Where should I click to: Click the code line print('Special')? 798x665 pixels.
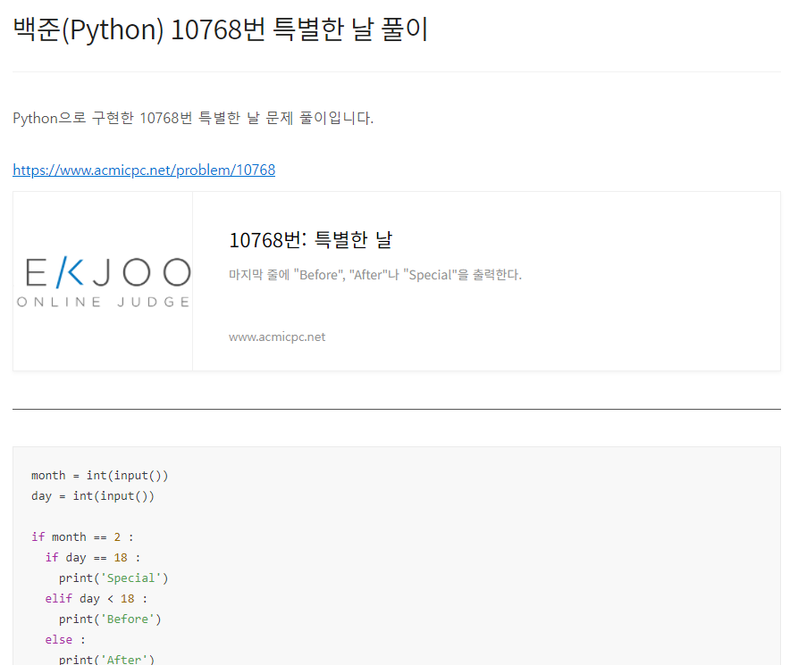click(x=113, y=578)
